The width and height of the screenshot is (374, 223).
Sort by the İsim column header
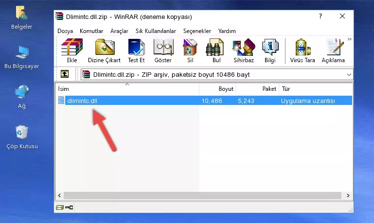click(127, 89)
